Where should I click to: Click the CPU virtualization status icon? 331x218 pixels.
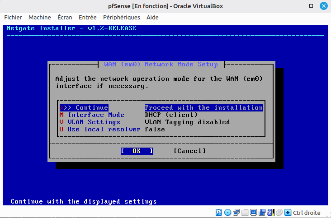[270, 212]
